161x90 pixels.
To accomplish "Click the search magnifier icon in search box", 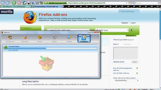I will (159, 3).
